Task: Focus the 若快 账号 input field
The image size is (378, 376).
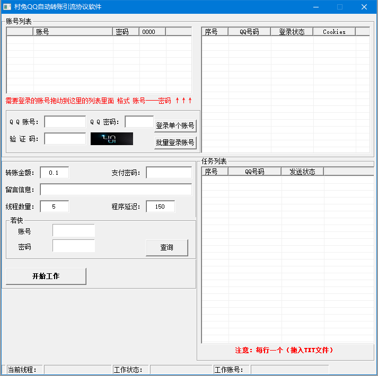Action: tap(74, 230)
